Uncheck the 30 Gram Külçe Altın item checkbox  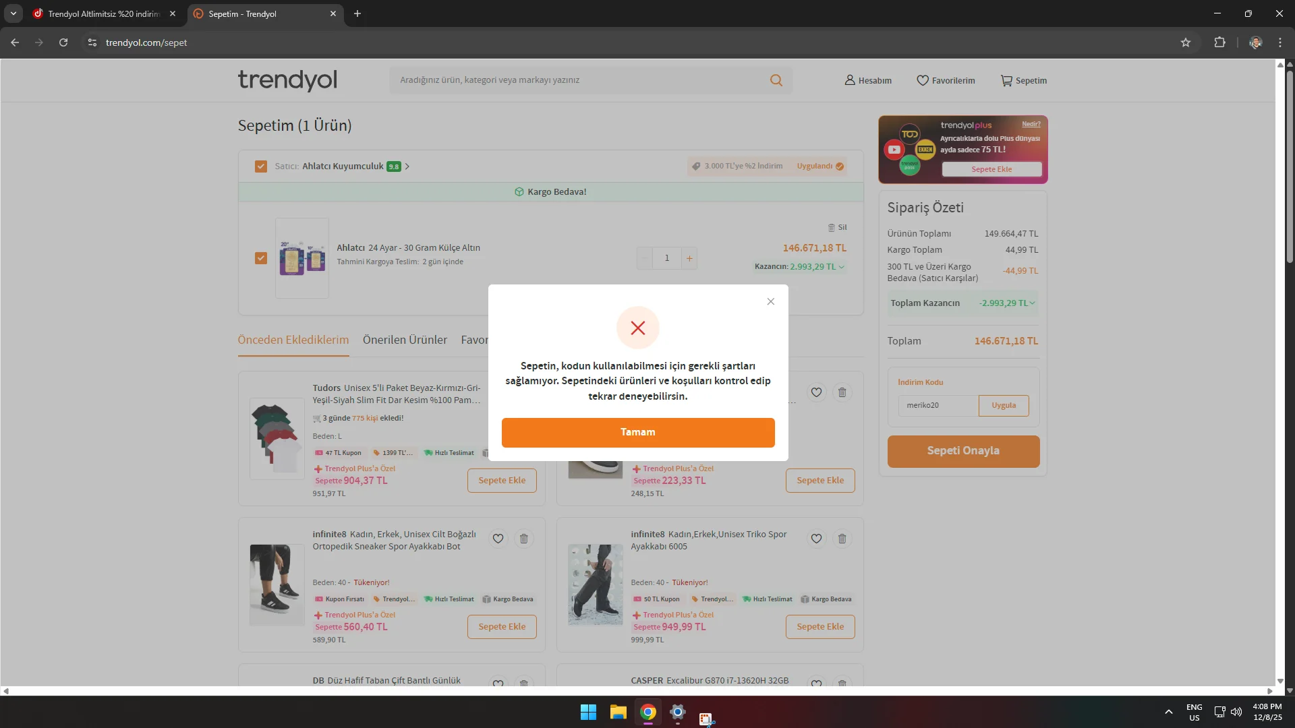[261, 258]
